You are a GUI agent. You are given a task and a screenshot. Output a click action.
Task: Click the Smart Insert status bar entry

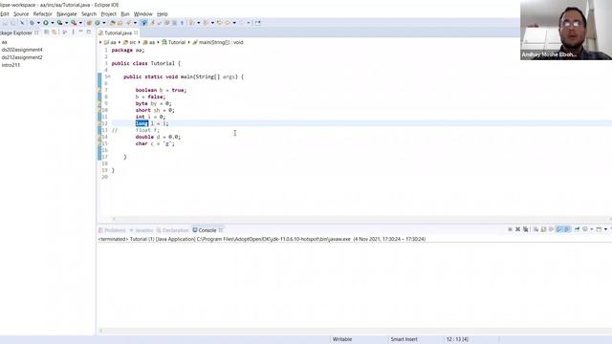tap(404, 339)
